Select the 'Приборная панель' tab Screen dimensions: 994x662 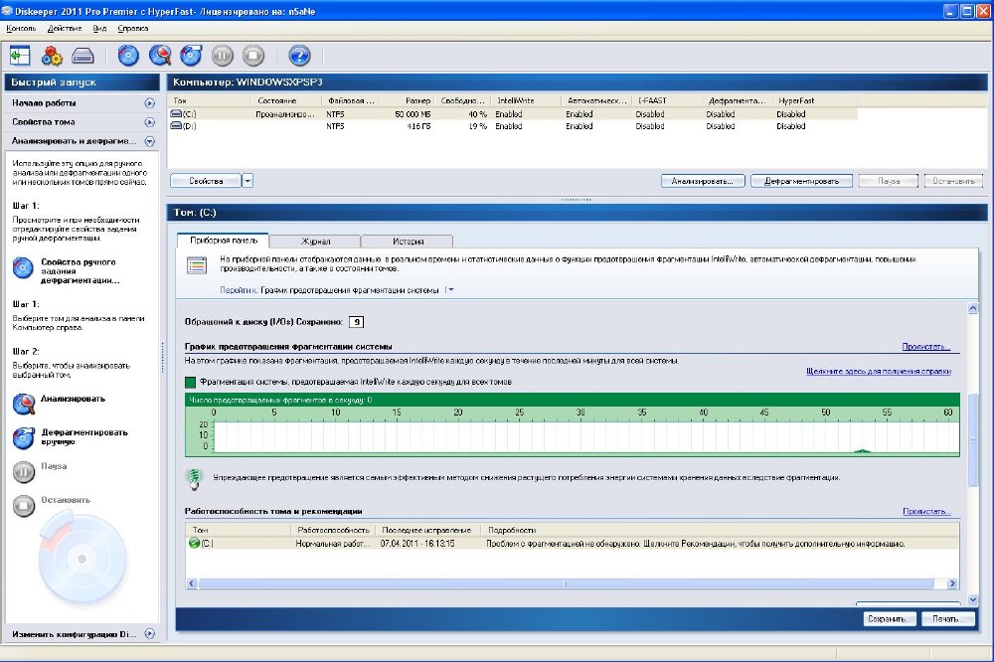point(223,241)
